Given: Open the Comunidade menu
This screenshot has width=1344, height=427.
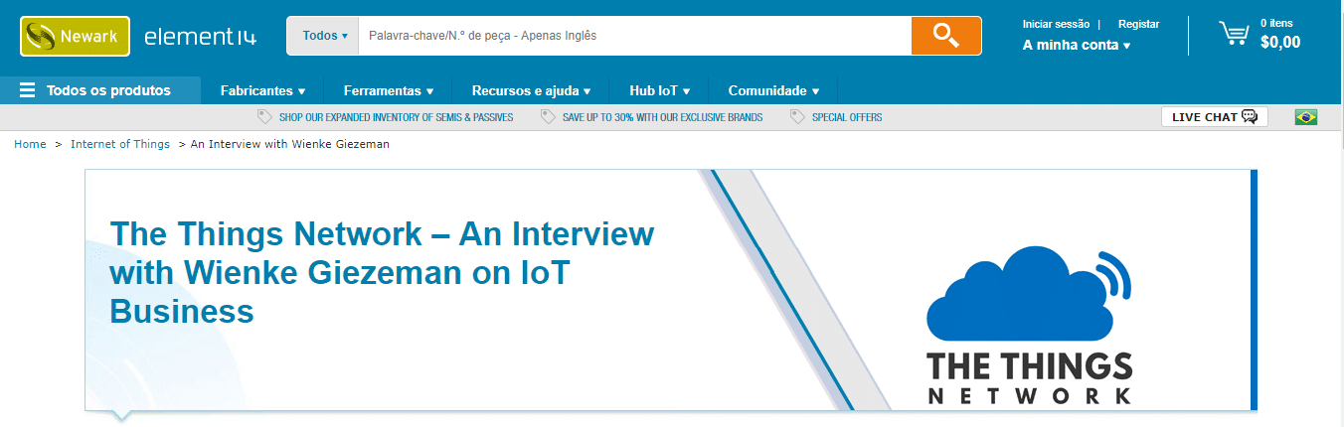Looking at the screenshot, I should (x=773, y=90).
